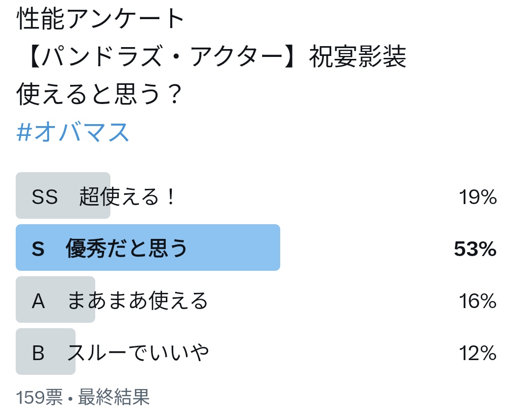
Task: Click the 159票 vote count
Action: tap(39, 397)
